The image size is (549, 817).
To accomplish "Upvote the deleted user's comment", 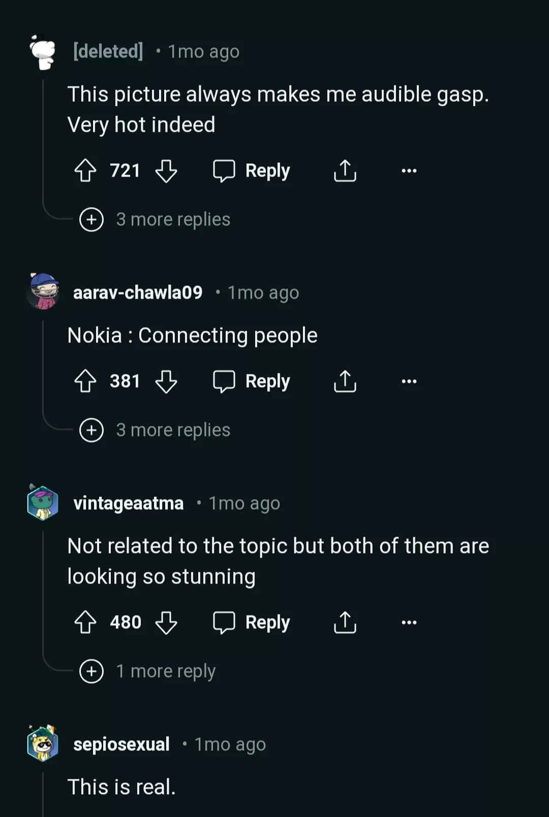I will click(85, 170).
